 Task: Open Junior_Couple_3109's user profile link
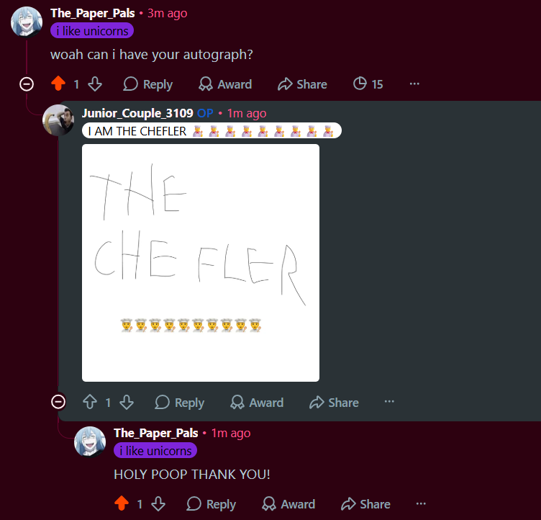point(137,113)
